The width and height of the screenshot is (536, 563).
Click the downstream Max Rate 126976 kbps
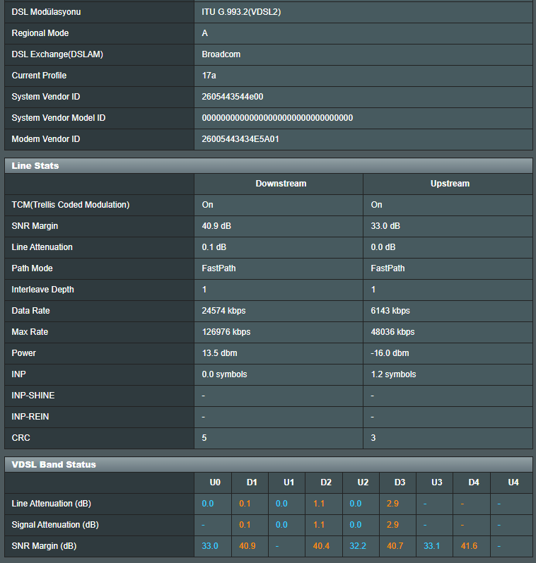pos(226,332)
